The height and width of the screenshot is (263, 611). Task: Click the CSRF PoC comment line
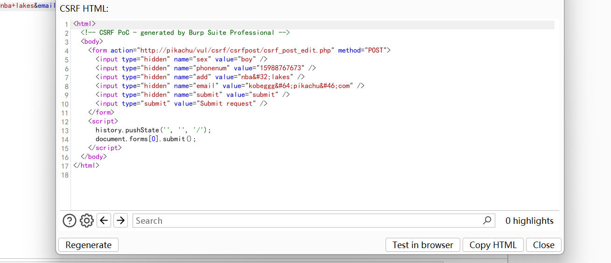coord(185,33)
